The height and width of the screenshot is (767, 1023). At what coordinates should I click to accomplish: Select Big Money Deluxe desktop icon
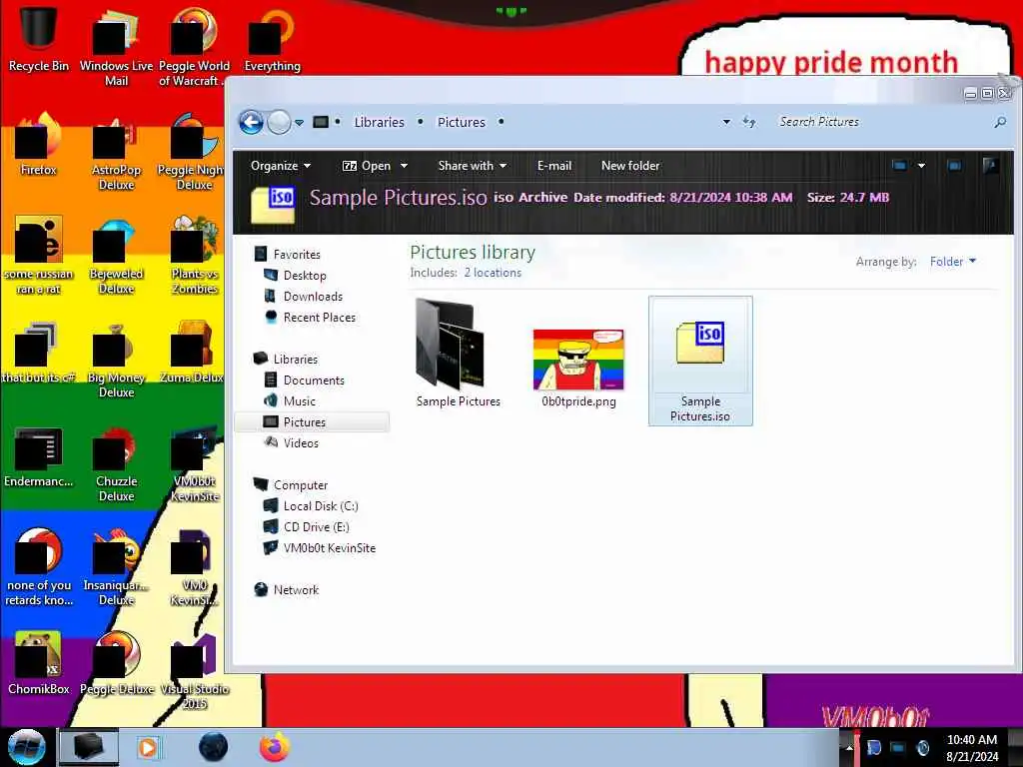pyautogui.click(x=116, y=360)
